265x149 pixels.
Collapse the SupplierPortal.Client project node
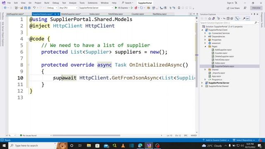202,30
